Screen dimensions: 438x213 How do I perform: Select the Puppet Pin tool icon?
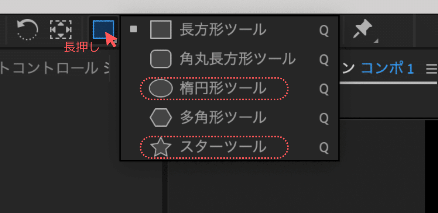click(x=362, y=29)
